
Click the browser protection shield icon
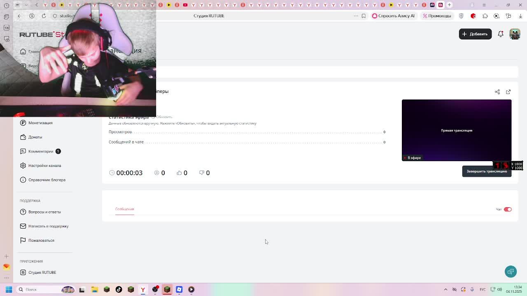(x=461, y=16)
